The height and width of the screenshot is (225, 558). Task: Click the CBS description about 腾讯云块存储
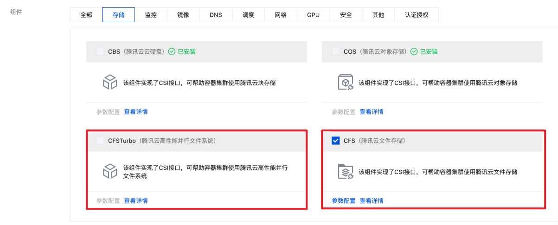(199, 83)
